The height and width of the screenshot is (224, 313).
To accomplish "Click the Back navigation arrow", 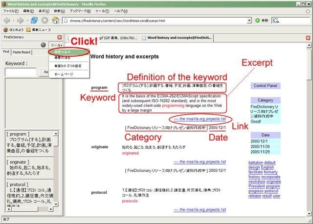I will [7, 20].
